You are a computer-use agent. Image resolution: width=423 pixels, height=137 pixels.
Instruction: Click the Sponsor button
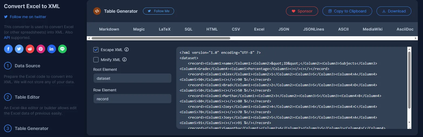coord(302,11)
